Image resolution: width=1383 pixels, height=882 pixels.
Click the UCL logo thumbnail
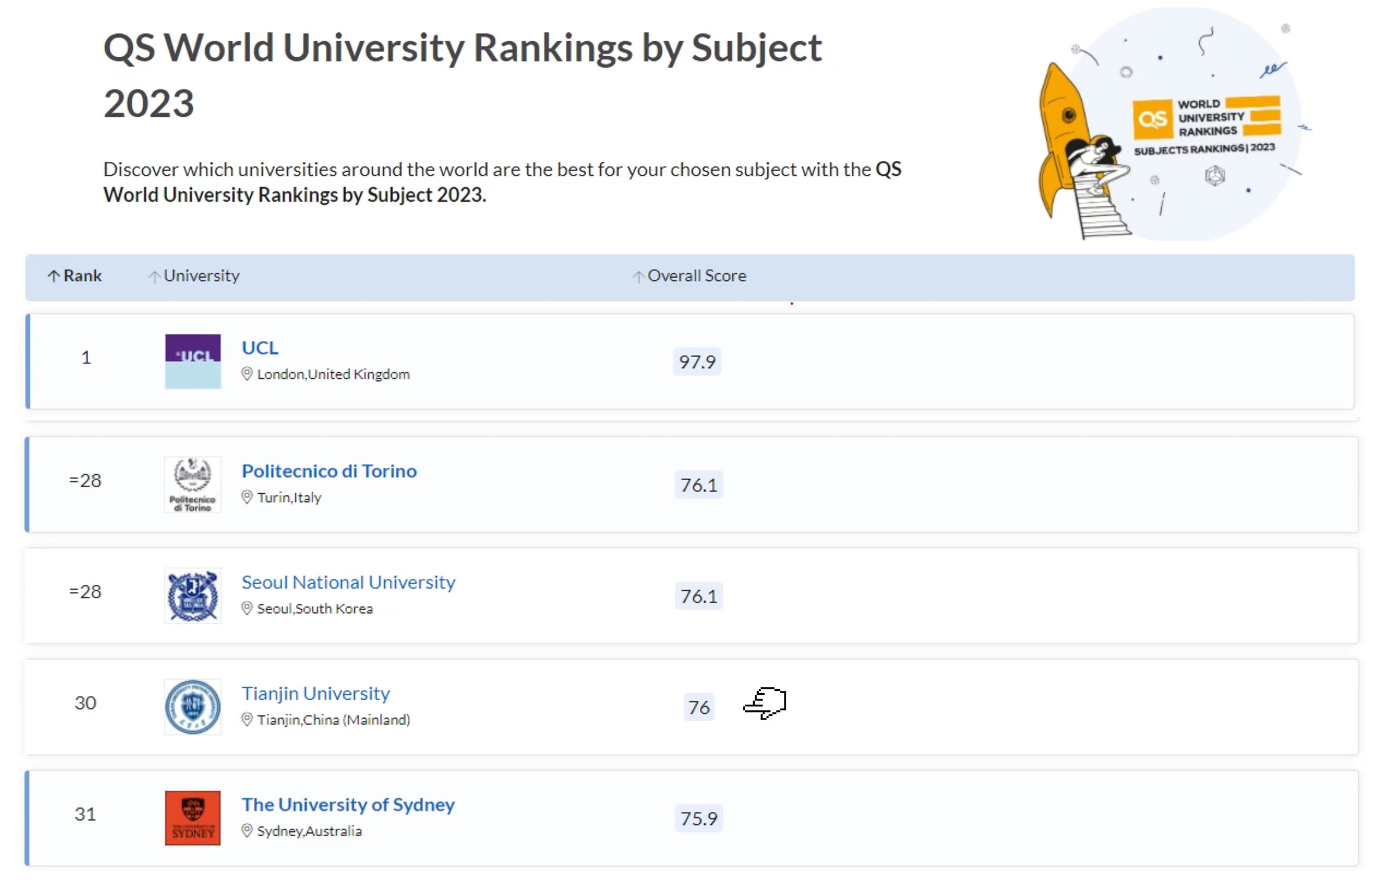[192, 361]
